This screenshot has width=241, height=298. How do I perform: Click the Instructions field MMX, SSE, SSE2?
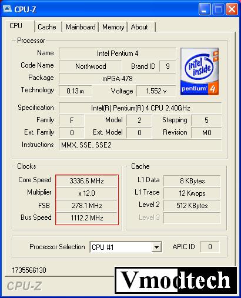(140, 145)
